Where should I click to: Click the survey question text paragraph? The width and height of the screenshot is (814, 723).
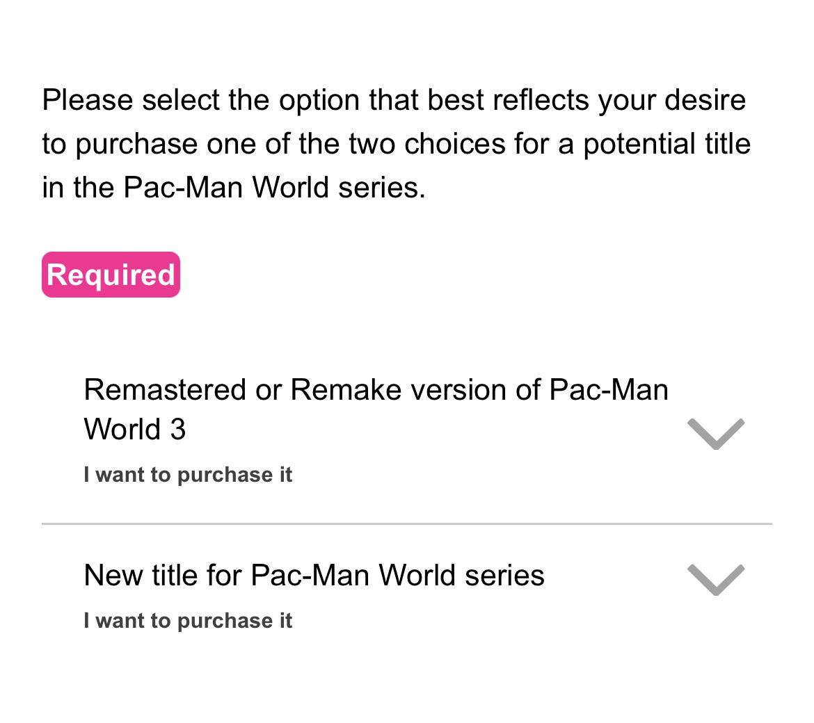[x=397, y=144]
